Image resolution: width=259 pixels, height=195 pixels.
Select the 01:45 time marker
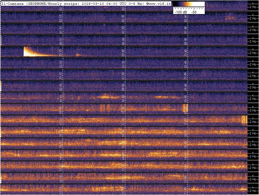coord(185,29)
